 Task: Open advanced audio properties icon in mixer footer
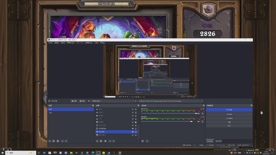pyautogui.click(x=143, y=141)
